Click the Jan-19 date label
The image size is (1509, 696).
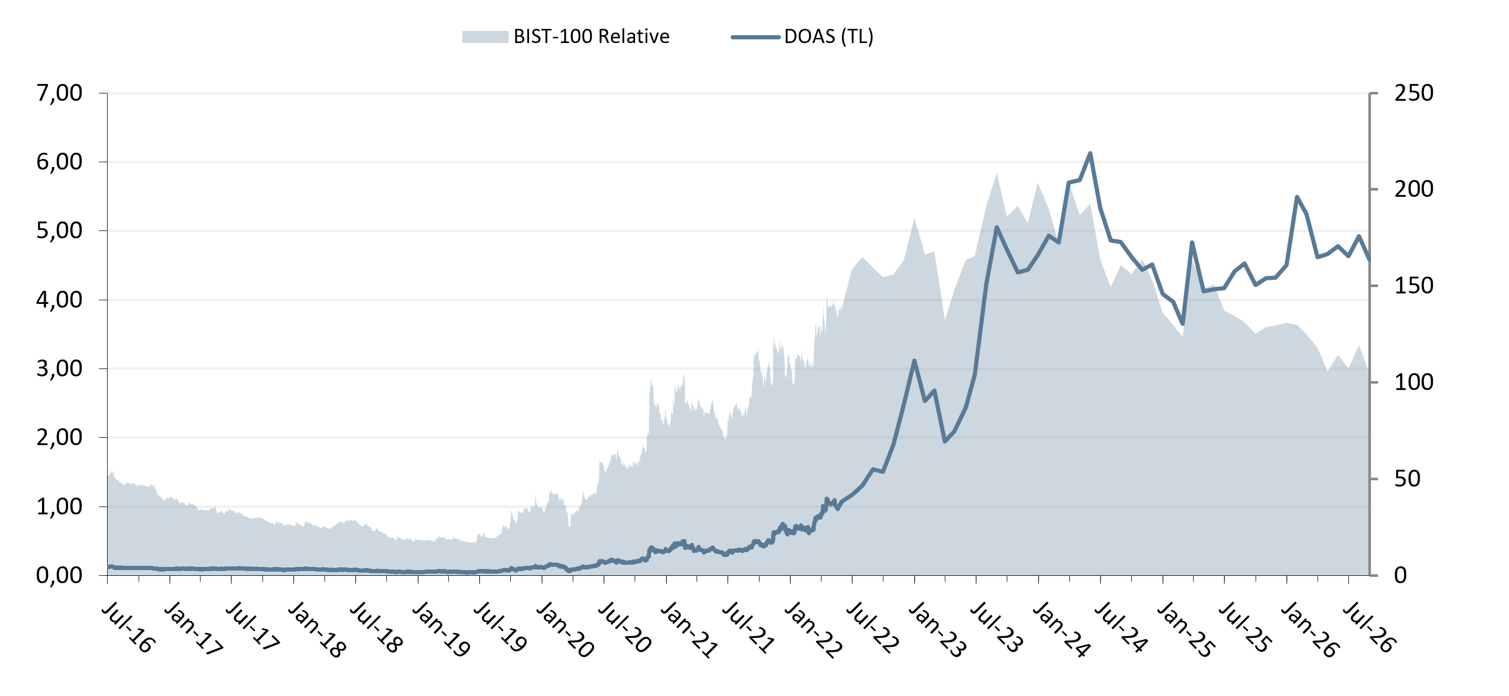point(441,630)
